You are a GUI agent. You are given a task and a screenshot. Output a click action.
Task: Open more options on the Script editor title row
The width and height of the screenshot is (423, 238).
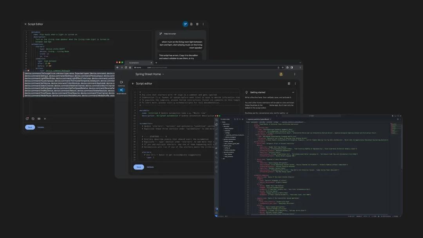[295, 84]
